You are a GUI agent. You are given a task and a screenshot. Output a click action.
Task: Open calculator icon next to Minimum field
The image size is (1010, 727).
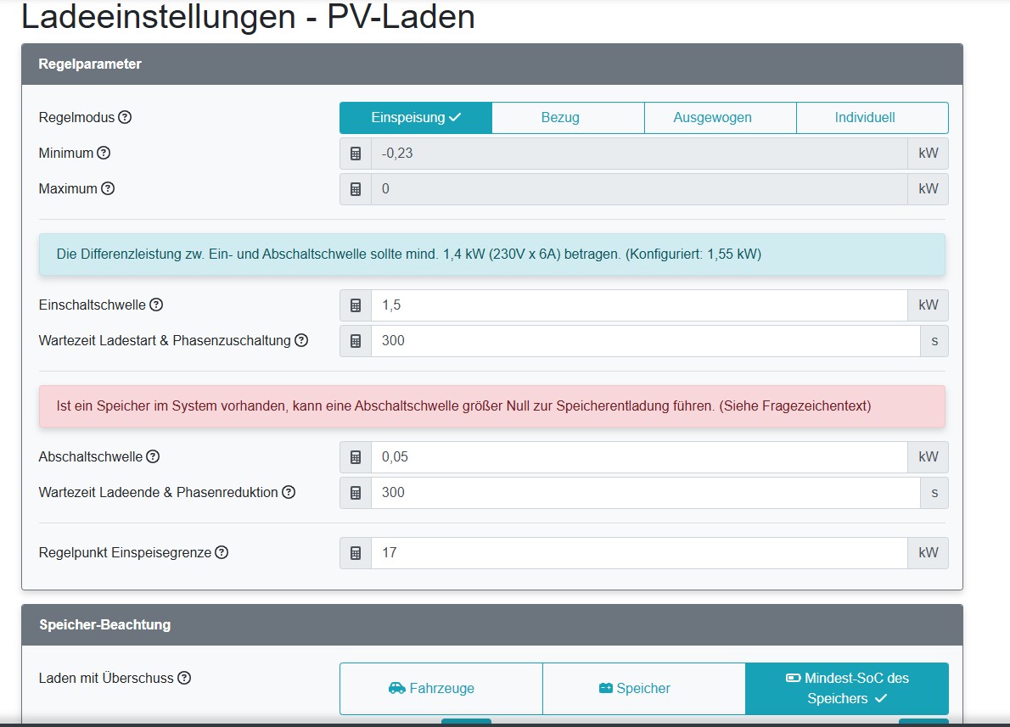click(x=355, y=154)
